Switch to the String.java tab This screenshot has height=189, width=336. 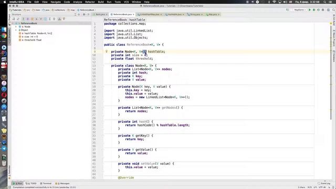[x=195, y=14]
